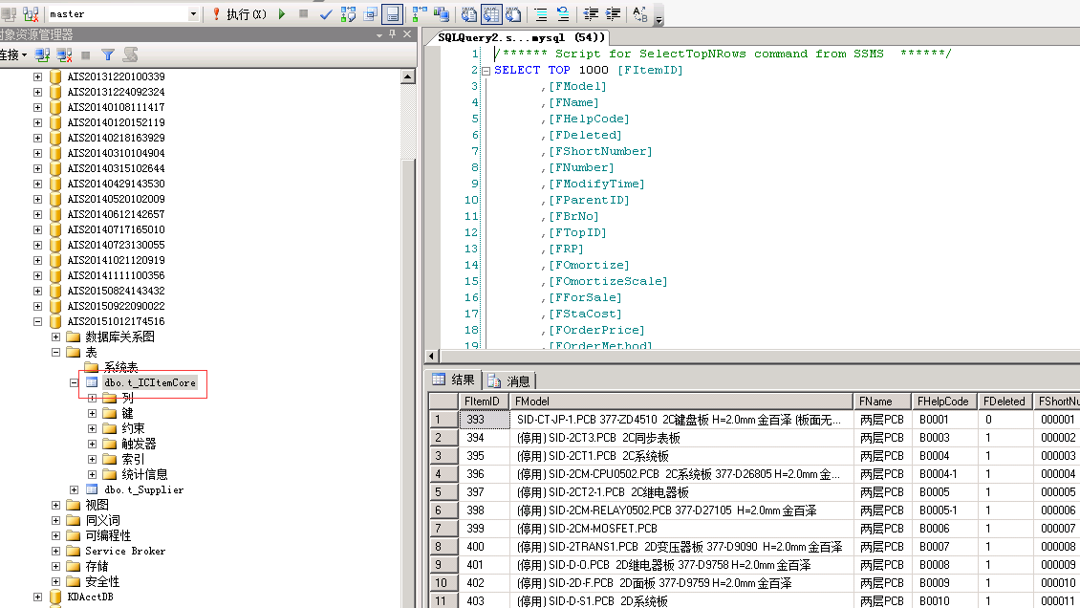Click Object Explorer connect server icon
Viewport: 1080px width, 608px height.
(x=42, y=54)
